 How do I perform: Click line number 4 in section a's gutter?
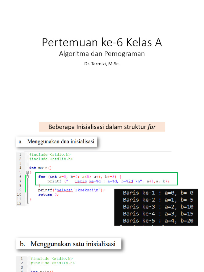pos(20,168)
